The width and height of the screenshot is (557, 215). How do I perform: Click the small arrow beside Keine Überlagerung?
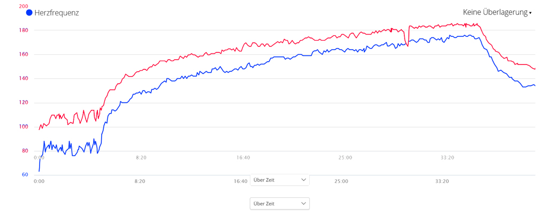pyautogui.click(x=530, y=13)
